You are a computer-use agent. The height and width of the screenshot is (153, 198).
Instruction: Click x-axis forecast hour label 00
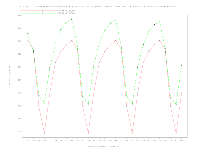click(x=28, y=140)
